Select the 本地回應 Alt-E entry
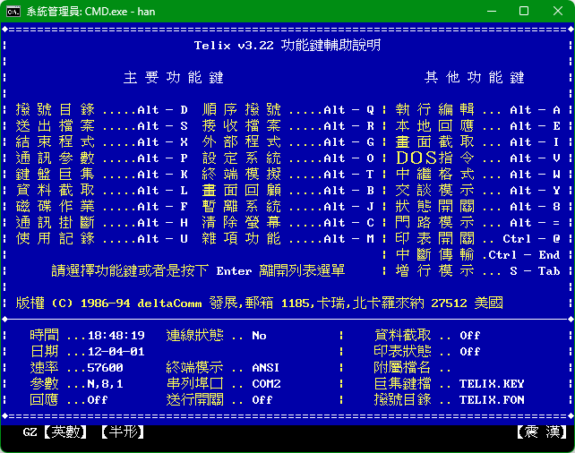Image resolution: width=575 pixels, height=453 pixels. 477,125
